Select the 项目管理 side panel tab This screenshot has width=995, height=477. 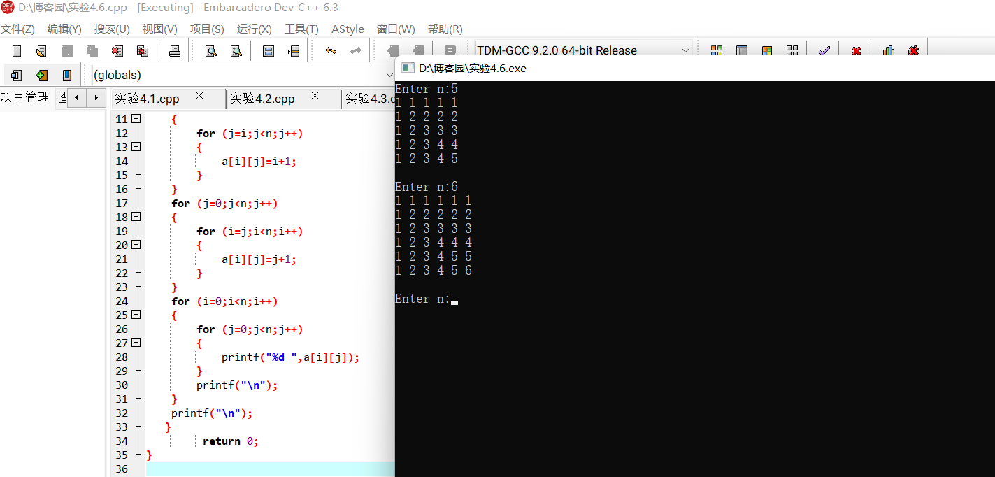(25, 97)
